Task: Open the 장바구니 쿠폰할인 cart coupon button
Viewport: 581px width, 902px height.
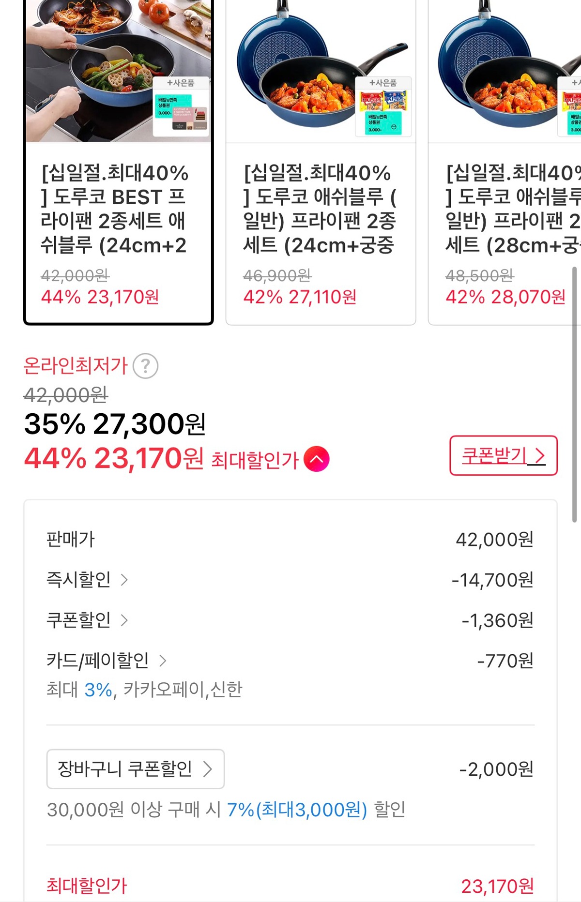Action: [x=136, y=769]
